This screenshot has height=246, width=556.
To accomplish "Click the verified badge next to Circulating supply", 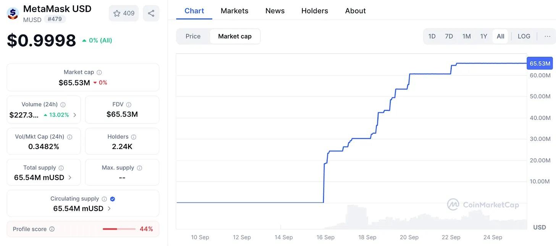I will [112, 198].
